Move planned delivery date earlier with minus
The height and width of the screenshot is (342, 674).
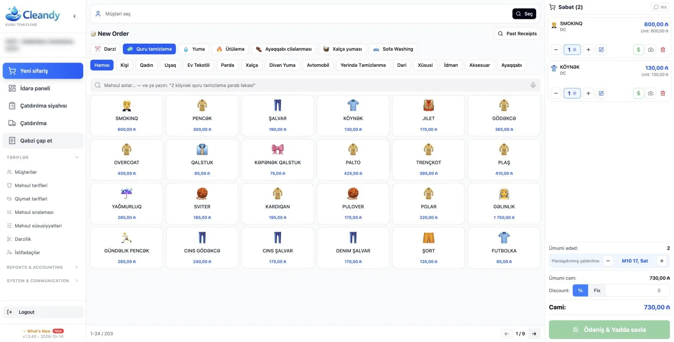pyautogui.click(x=608, y=261)
